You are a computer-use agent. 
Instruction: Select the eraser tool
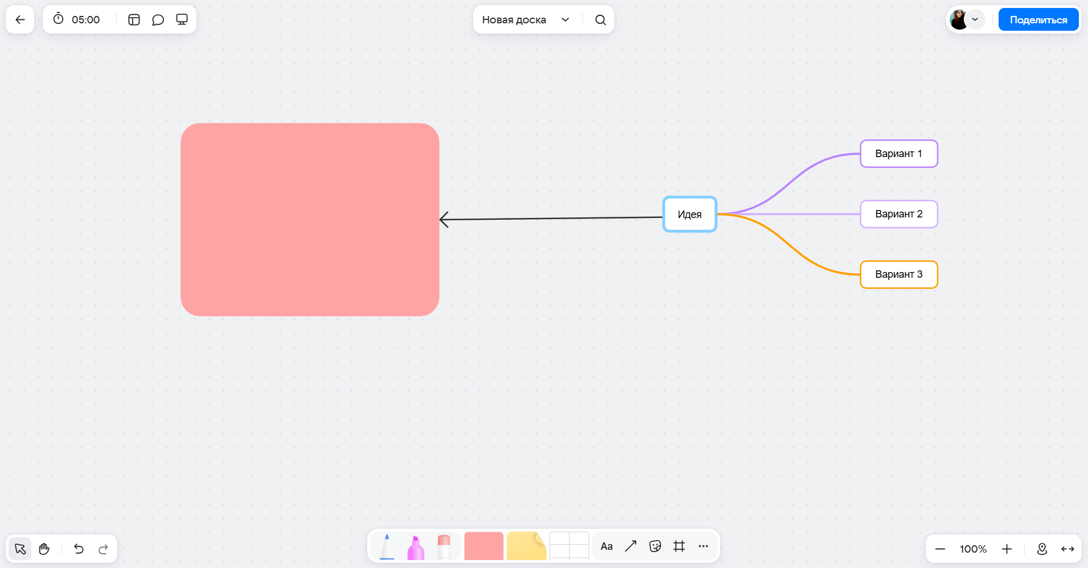[x=444, y=547]
